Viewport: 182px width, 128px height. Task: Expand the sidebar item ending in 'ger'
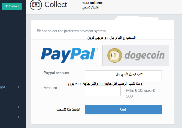[x=19, y=87]
